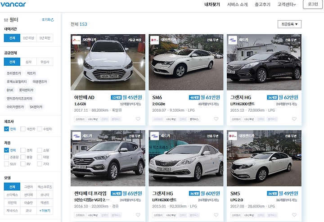Screen dimensions: 324x222
Task: Open 내차찾기 in top navigation
Action: (x=212, y=5)
